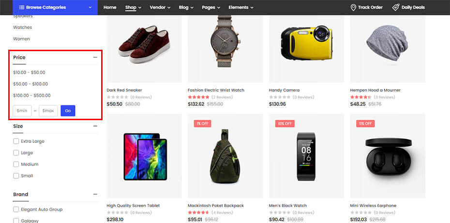This screenshot has height=223, width=450.
Task: Collapse the Size filter section
Action: point(95,126)
